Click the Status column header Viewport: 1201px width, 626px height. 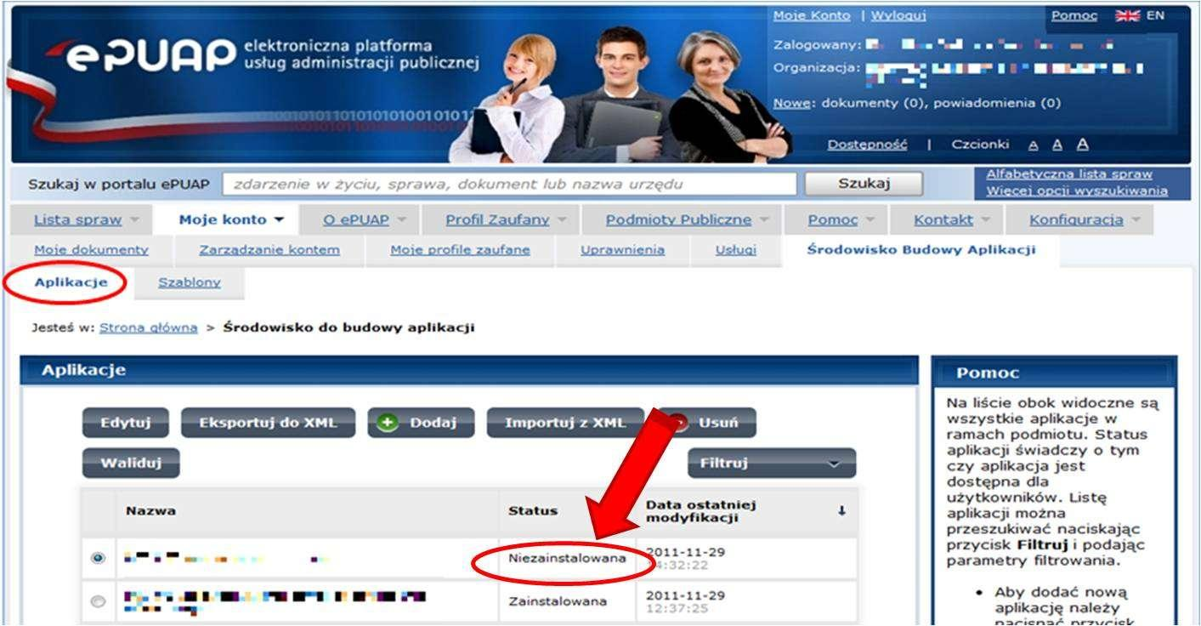pos(533,511)
